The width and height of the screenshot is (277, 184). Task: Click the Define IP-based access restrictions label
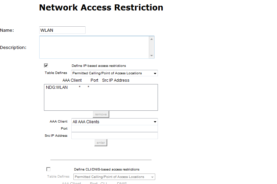click(99, 65)
